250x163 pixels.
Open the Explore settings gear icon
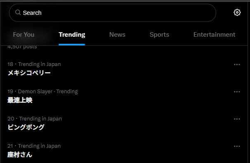coord(237,13)
